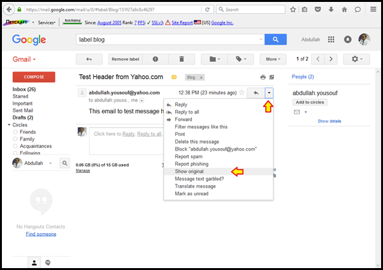
Task: Bookmark this page with the star icon
Action: pos(293,10)
